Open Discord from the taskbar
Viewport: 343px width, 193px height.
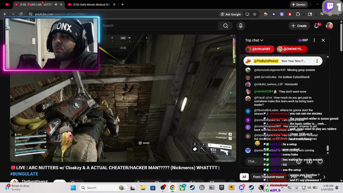tap(241, 188)
